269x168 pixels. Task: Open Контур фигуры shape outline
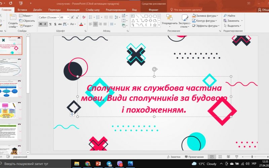(x=204, y=21)
